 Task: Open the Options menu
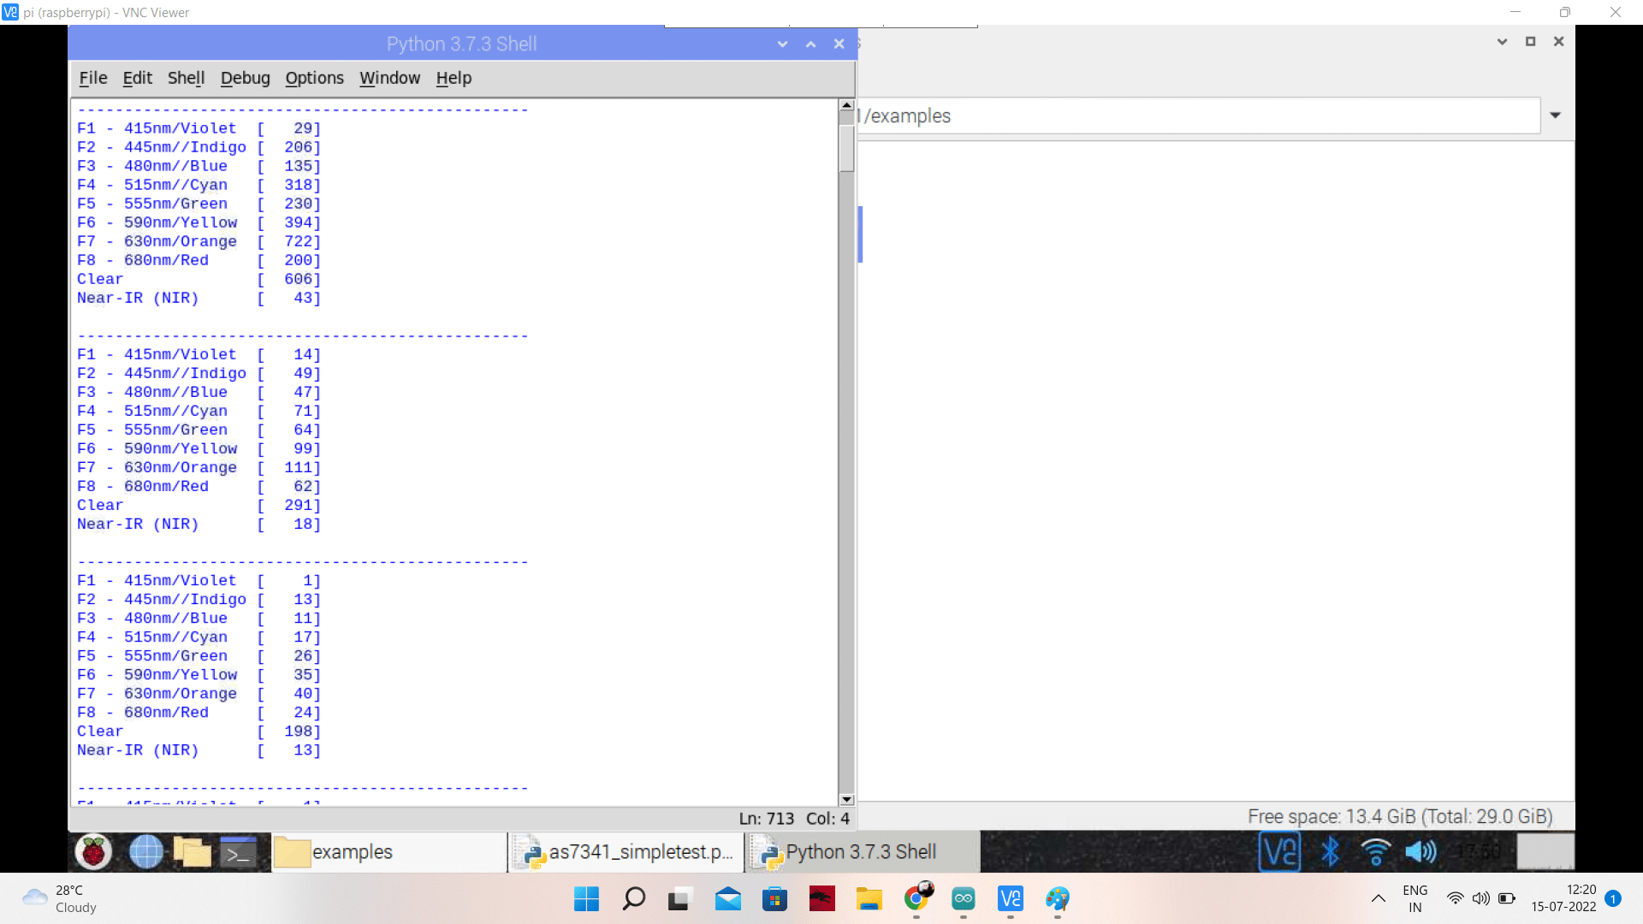coord(314,78)
